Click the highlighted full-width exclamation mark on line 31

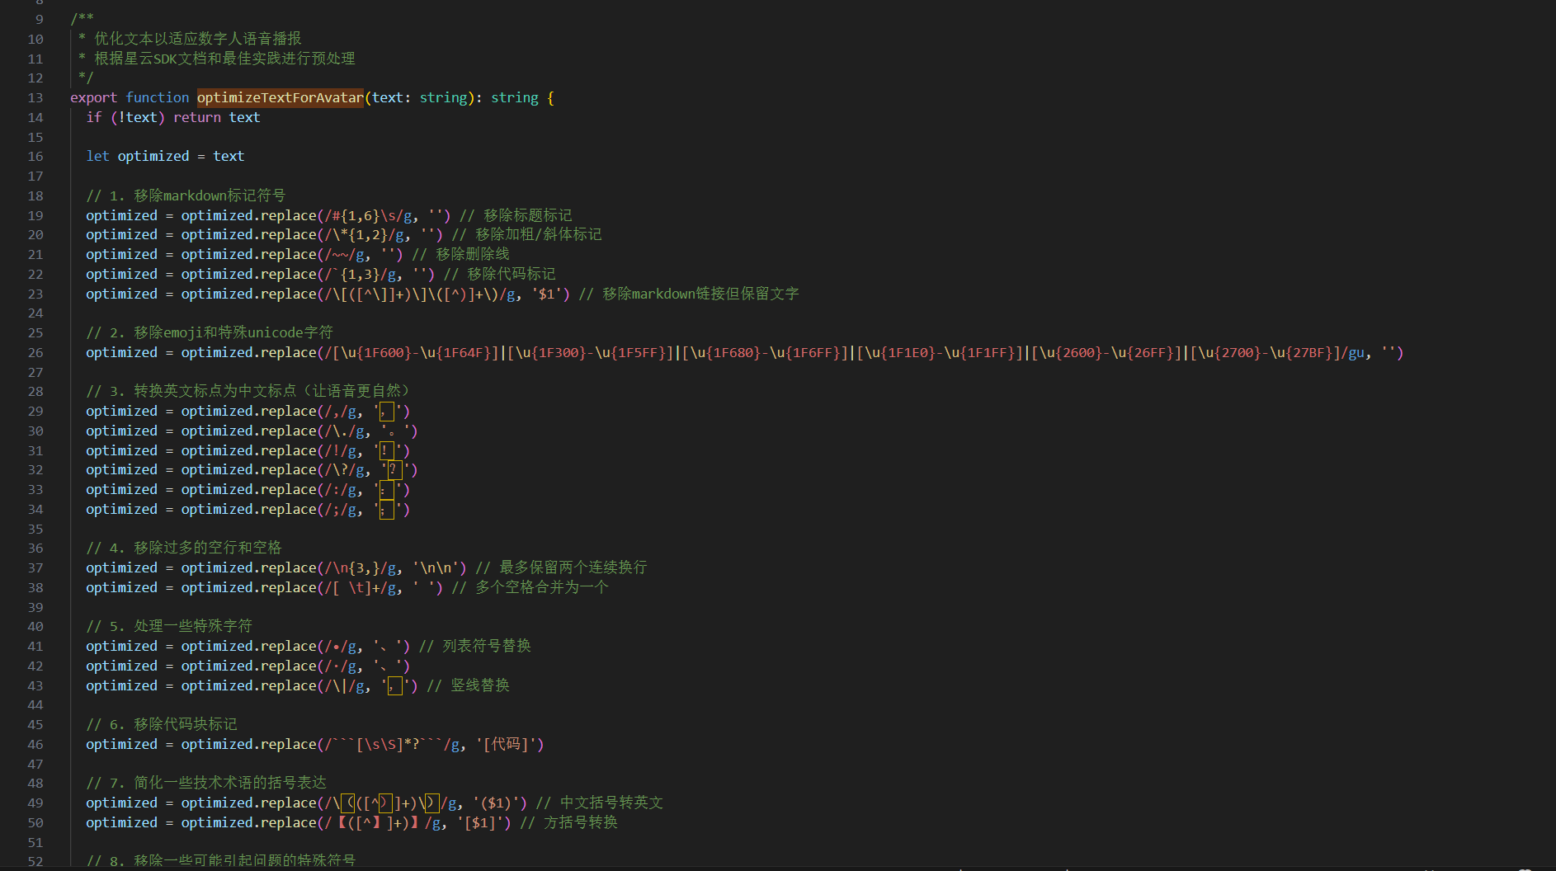pos(387,450)
